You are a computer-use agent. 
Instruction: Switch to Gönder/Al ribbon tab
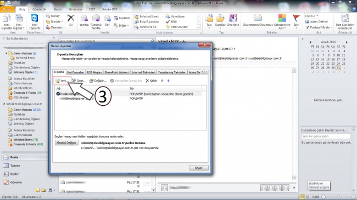tap(39, 9)
